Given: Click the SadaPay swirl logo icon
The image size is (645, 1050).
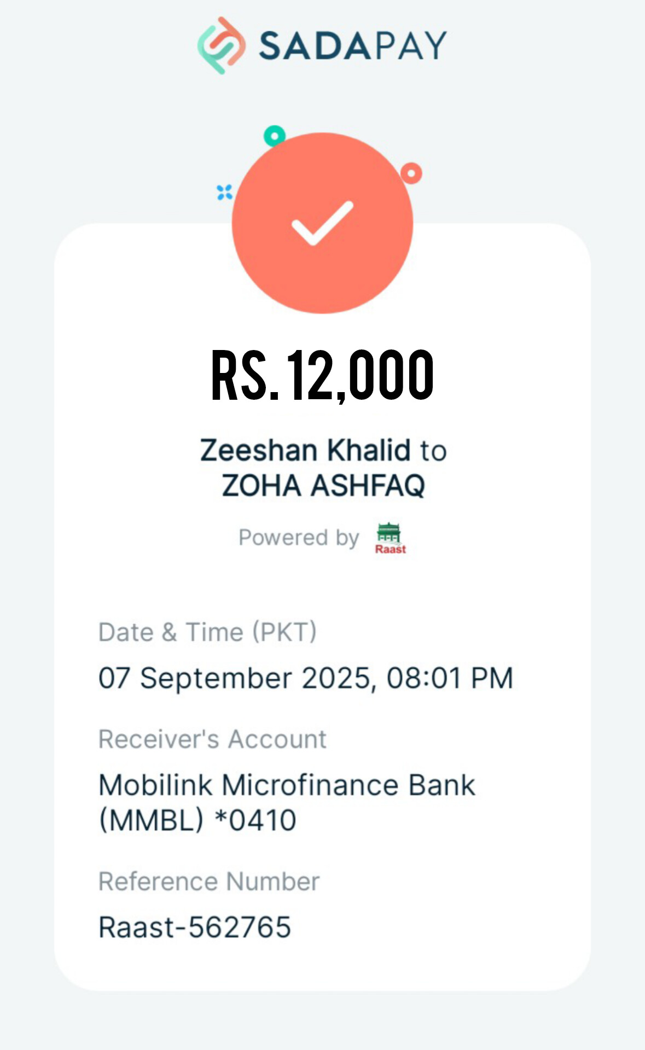Looking at the screenshot, I should tap(221, 45).
